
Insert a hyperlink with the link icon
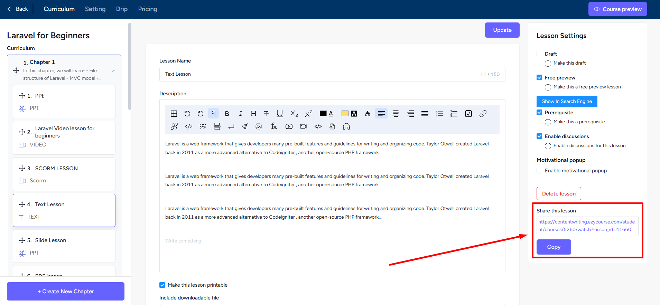[483, 114]
